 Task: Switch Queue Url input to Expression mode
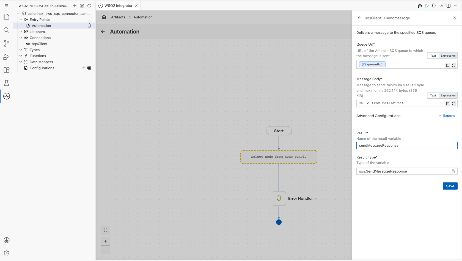click(448, 55)
